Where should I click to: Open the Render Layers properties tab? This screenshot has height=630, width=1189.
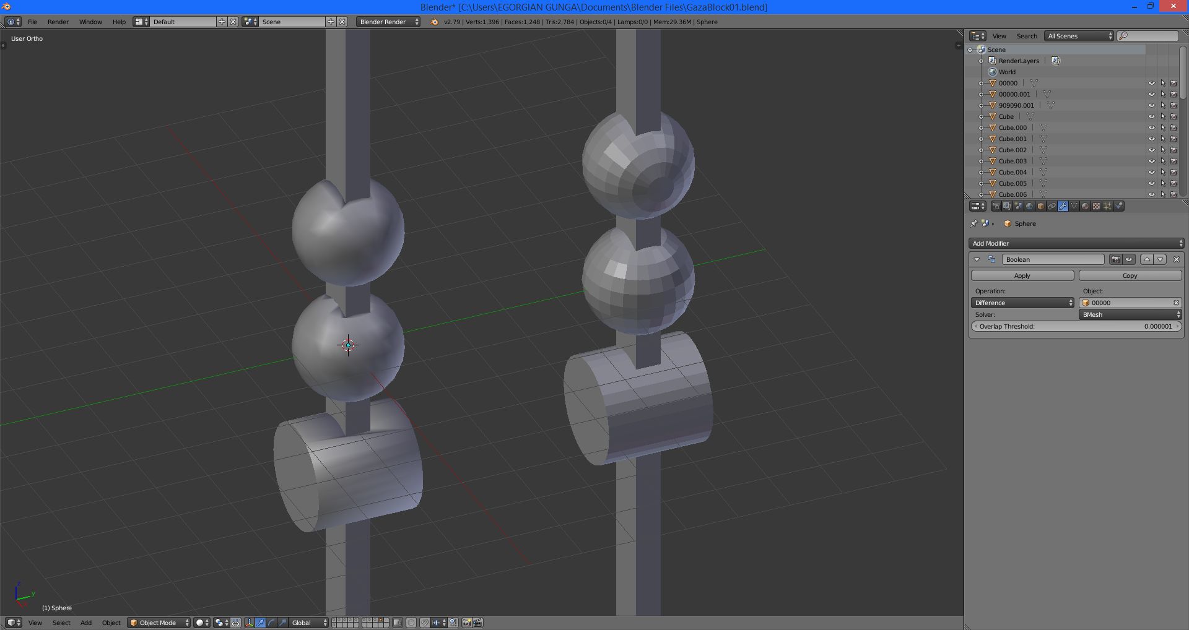tap(1007, 206)
